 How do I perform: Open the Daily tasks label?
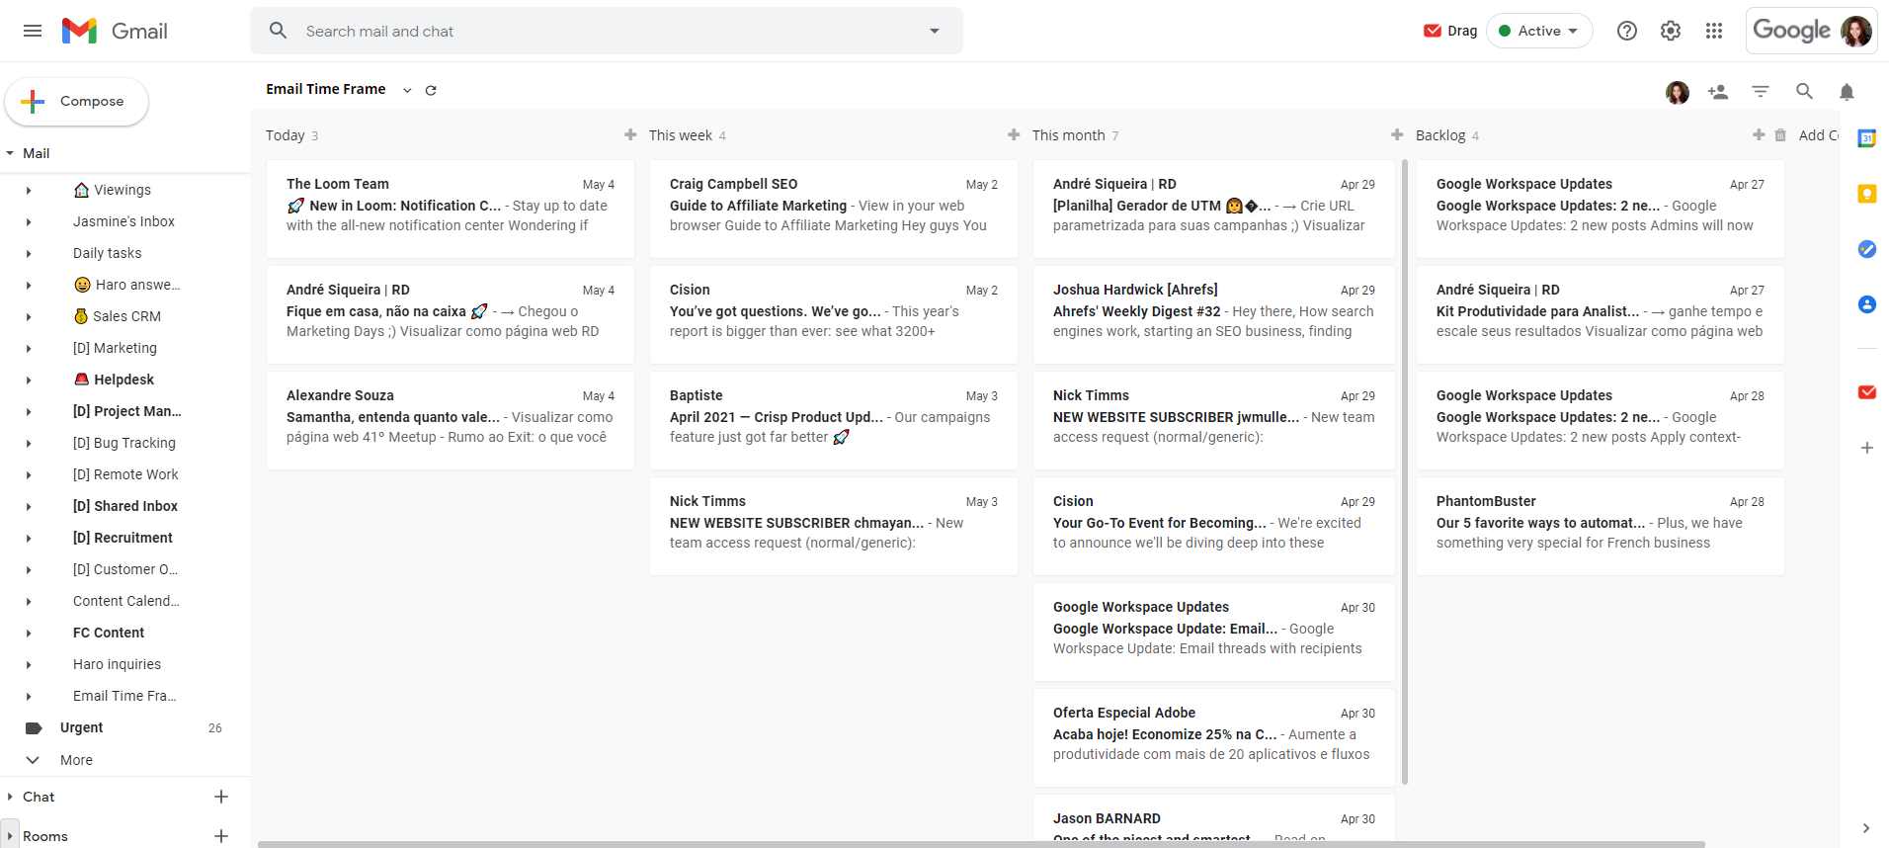[x=107, y=253]
